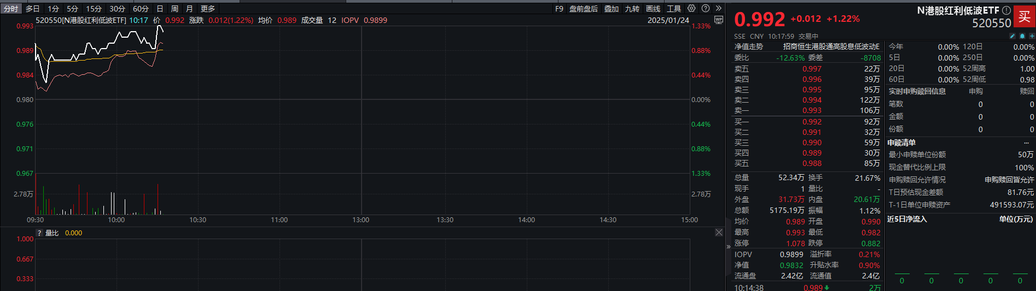Click the 52周高 value 1.00
Viewport: 1036px width, 291px height.
[1027, 69]
